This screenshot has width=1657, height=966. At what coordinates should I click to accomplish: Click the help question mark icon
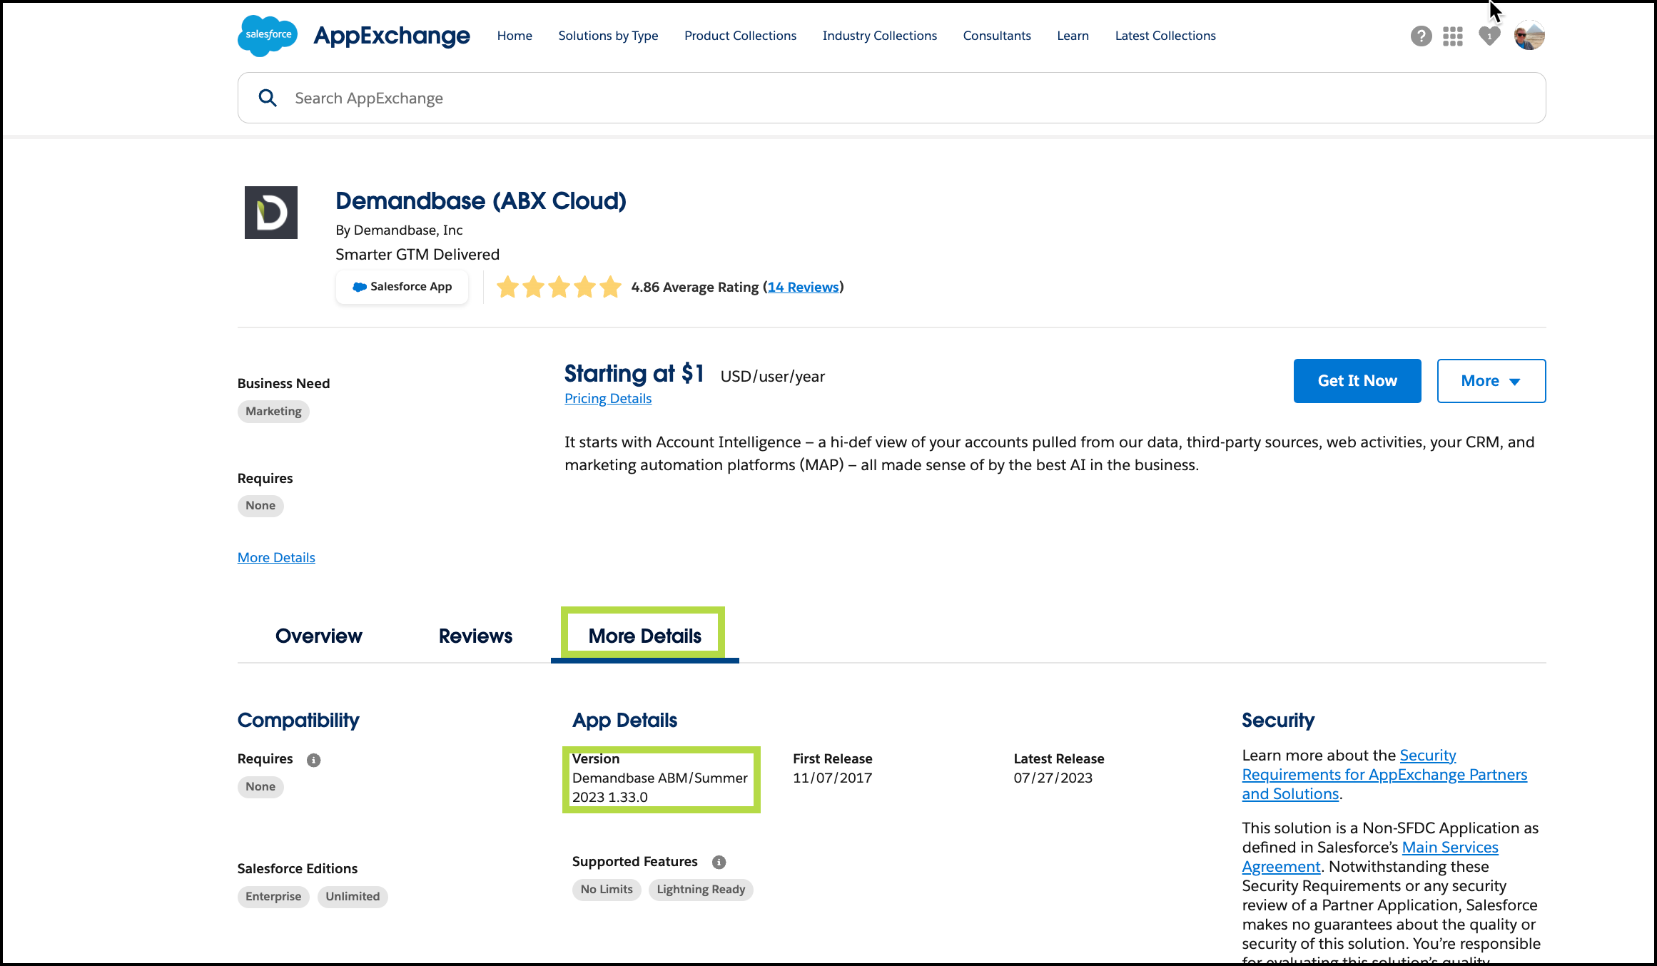[1421, 36]
